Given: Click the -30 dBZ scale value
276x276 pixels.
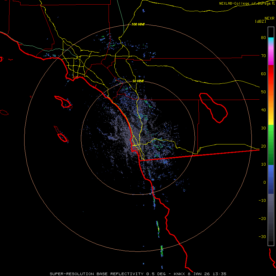Looking at the screenshot, I should click(262, 236).
